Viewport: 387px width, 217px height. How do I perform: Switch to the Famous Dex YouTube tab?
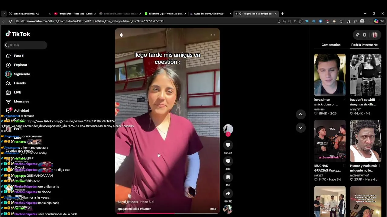click(x=74, y=14)
